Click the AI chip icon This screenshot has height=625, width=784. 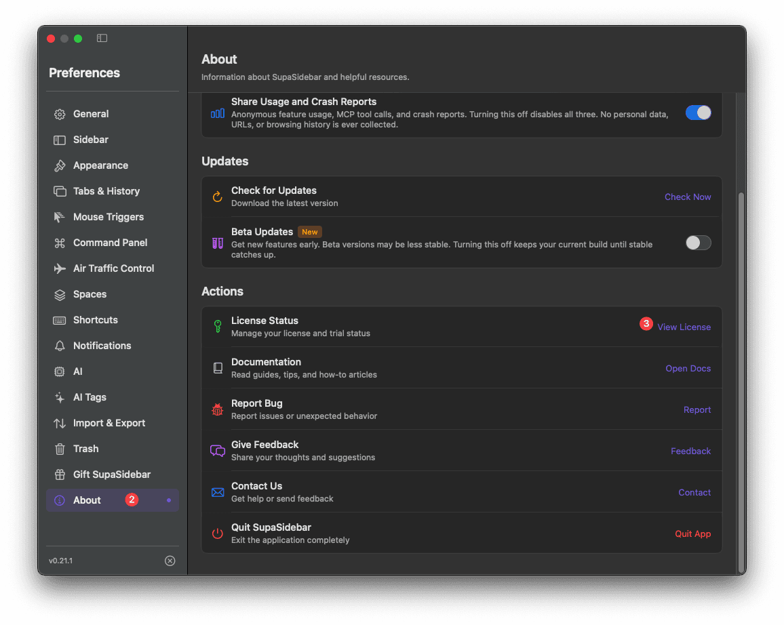click(x=60, y=371)
